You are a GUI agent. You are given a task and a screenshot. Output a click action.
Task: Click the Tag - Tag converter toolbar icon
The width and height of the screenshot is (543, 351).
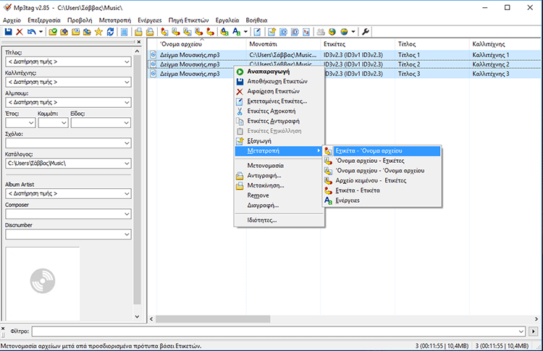[x=210, y=32]
